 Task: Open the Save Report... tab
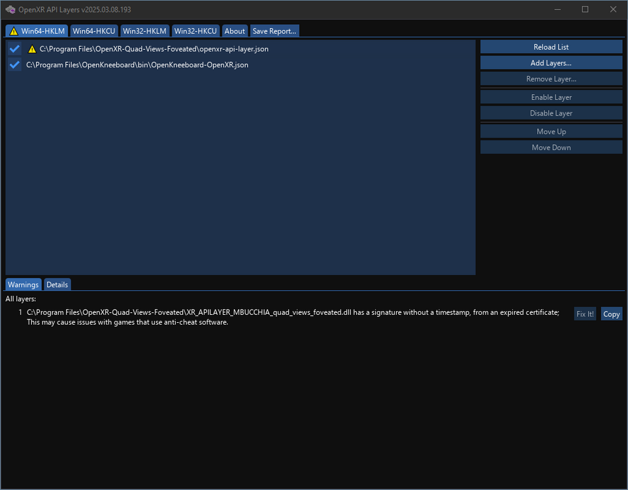(274, 31)
